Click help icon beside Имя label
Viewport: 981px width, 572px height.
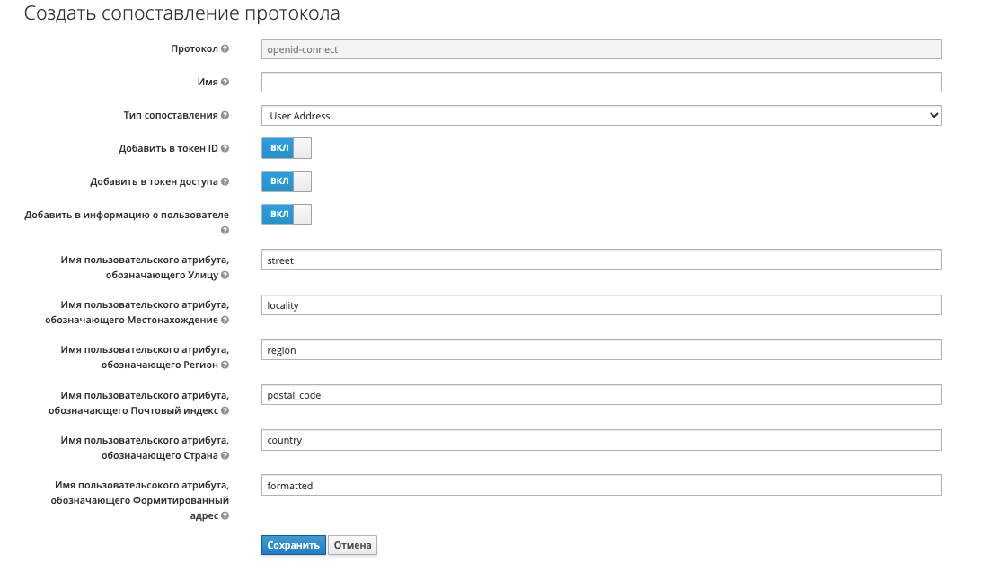coord(225,83)
